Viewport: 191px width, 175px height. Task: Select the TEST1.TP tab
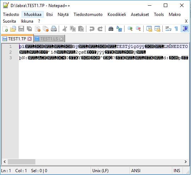(17, 39)
